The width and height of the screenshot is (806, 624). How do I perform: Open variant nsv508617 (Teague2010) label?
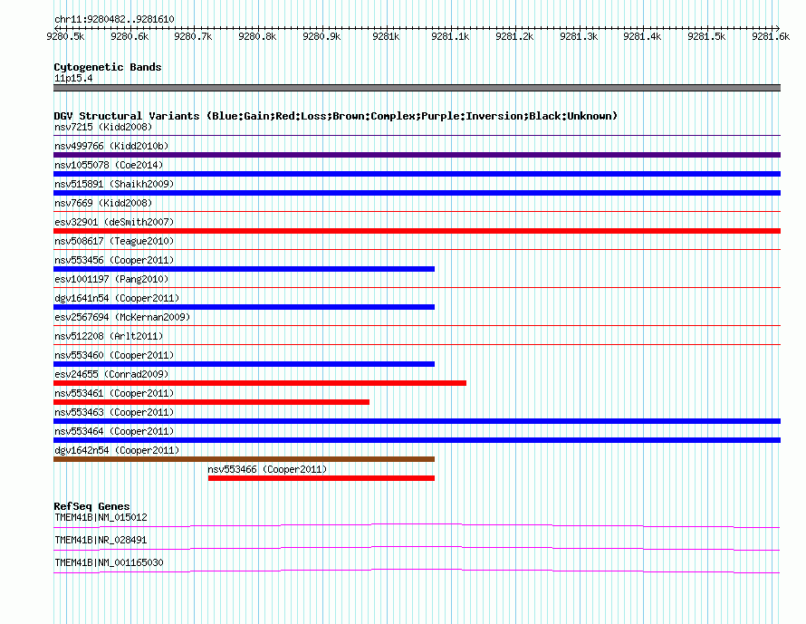pyautogui.click(x=114, y=241)
